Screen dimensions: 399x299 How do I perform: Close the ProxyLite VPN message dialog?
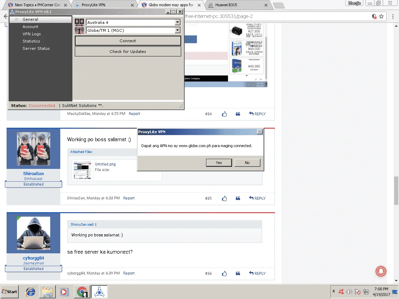(259, 132)
